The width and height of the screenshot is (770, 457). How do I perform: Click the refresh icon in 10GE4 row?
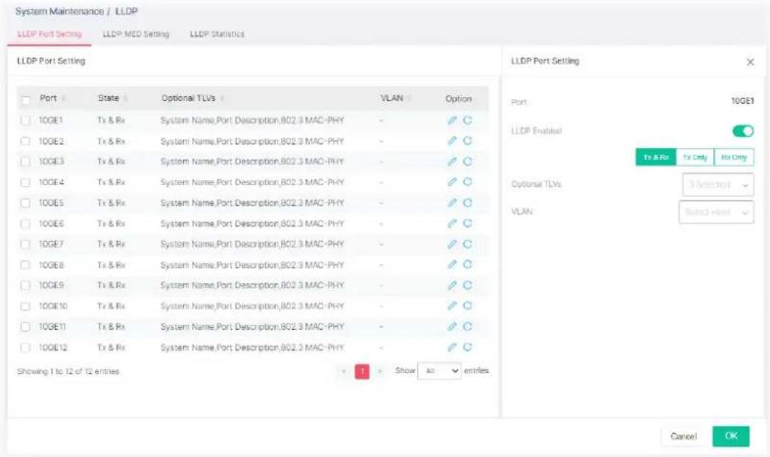(468, 182)
